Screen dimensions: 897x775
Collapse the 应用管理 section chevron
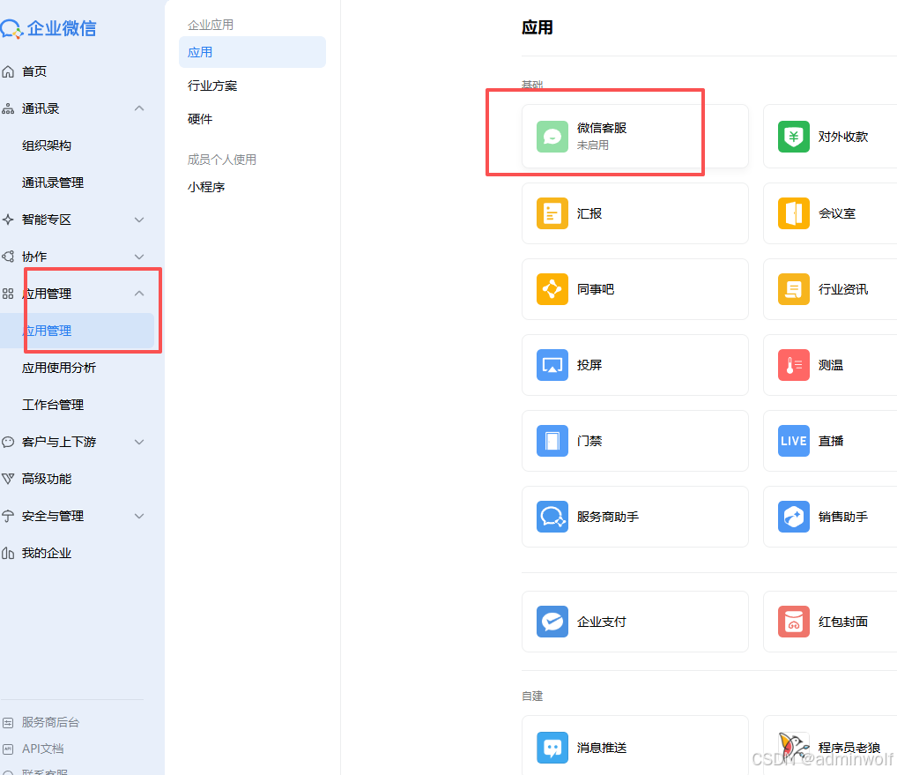139,293
